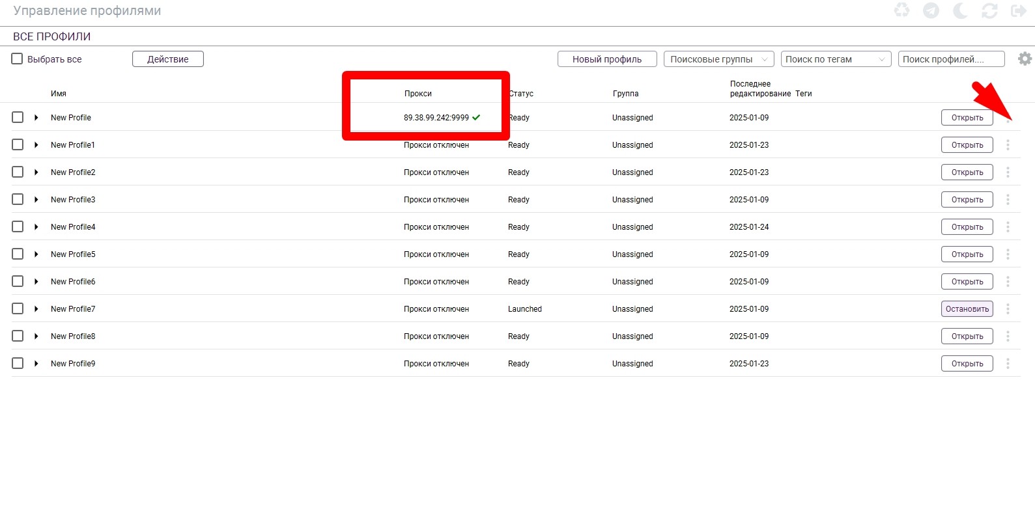Expand details of New Profile1
This screenshot has width=1035, height=531.
[36, 145]
